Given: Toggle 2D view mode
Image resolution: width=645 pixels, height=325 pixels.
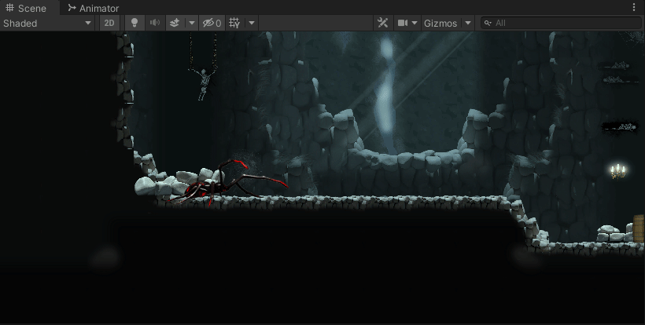Looking at the screenshot, I should 109,23.
